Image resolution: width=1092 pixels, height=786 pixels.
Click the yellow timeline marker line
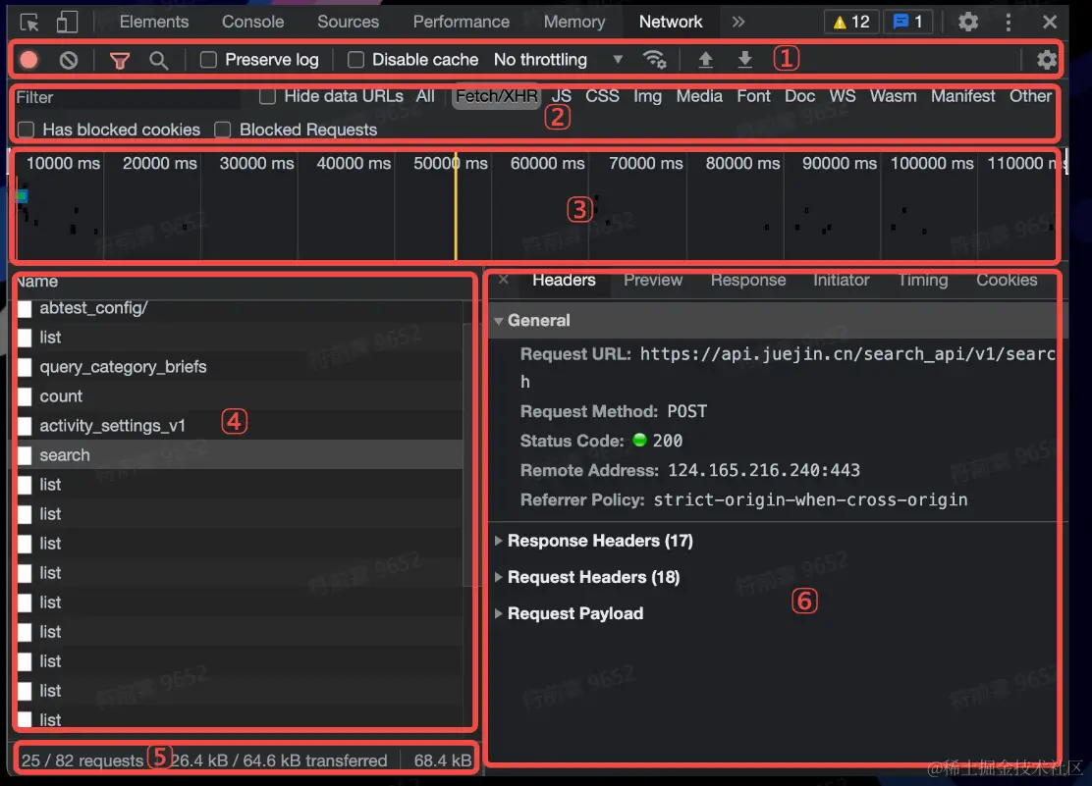(457, 206)
